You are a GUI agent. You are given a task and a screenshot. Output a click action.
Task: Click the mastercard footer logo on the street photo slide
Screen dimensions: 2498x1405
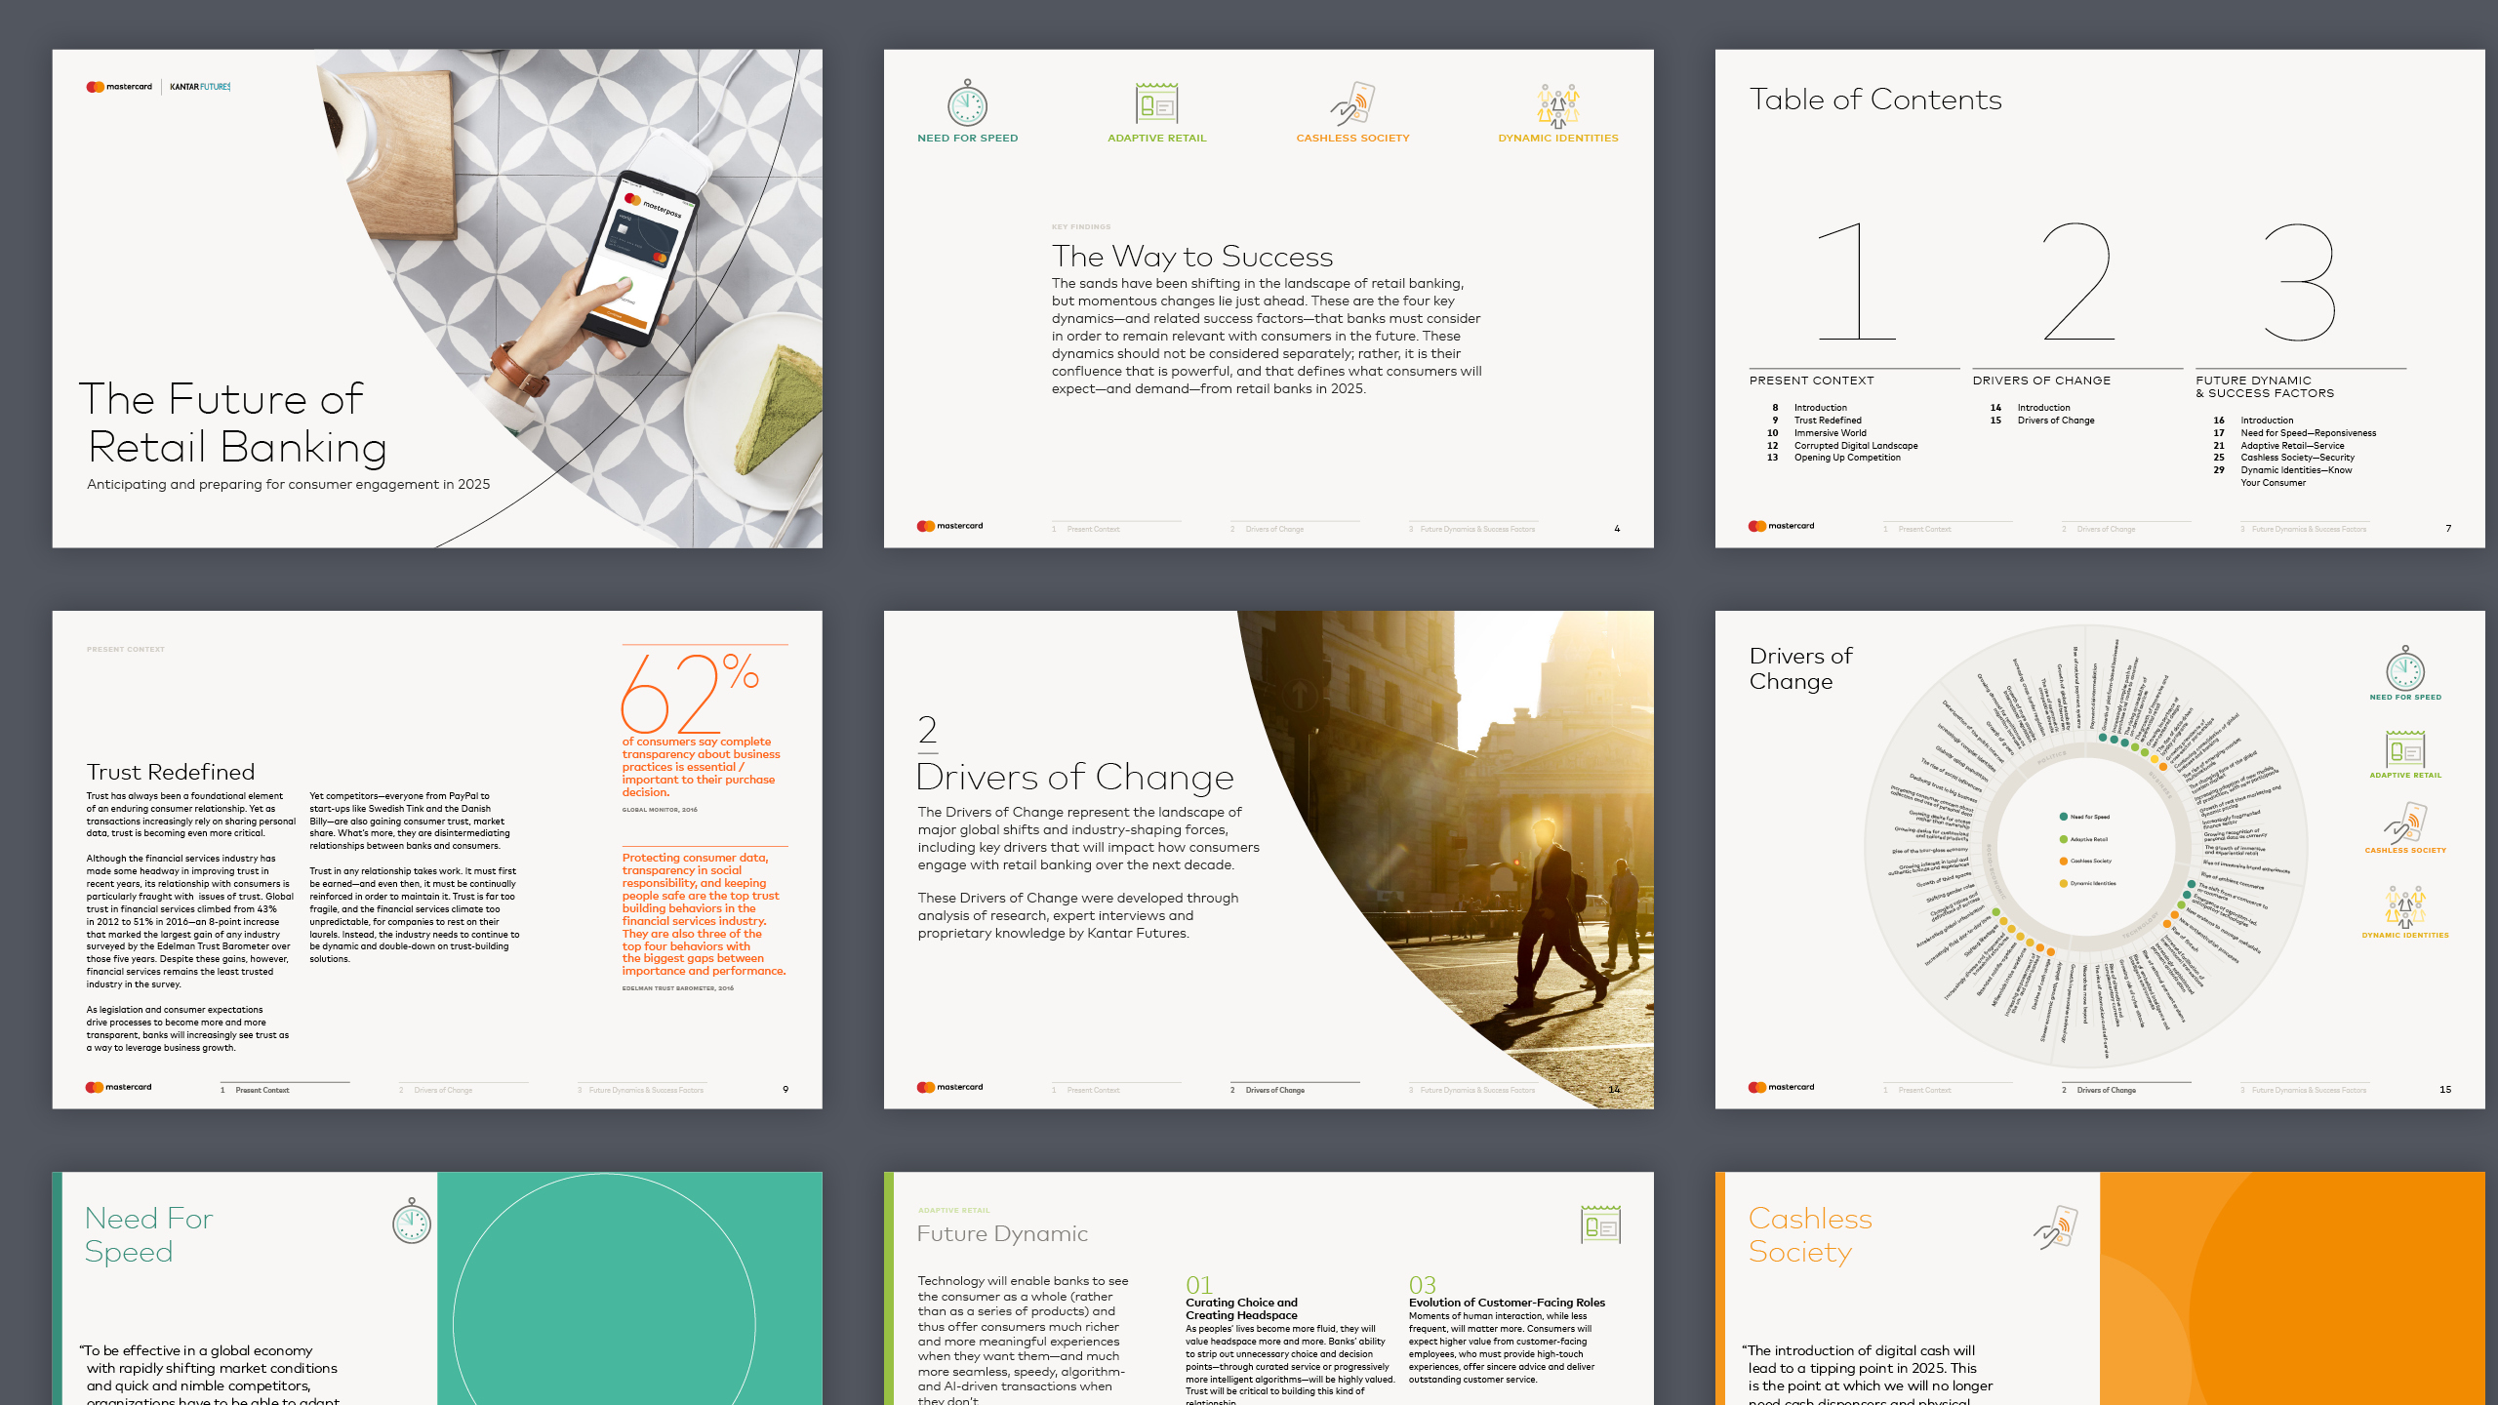click(x=949, y=1087)
